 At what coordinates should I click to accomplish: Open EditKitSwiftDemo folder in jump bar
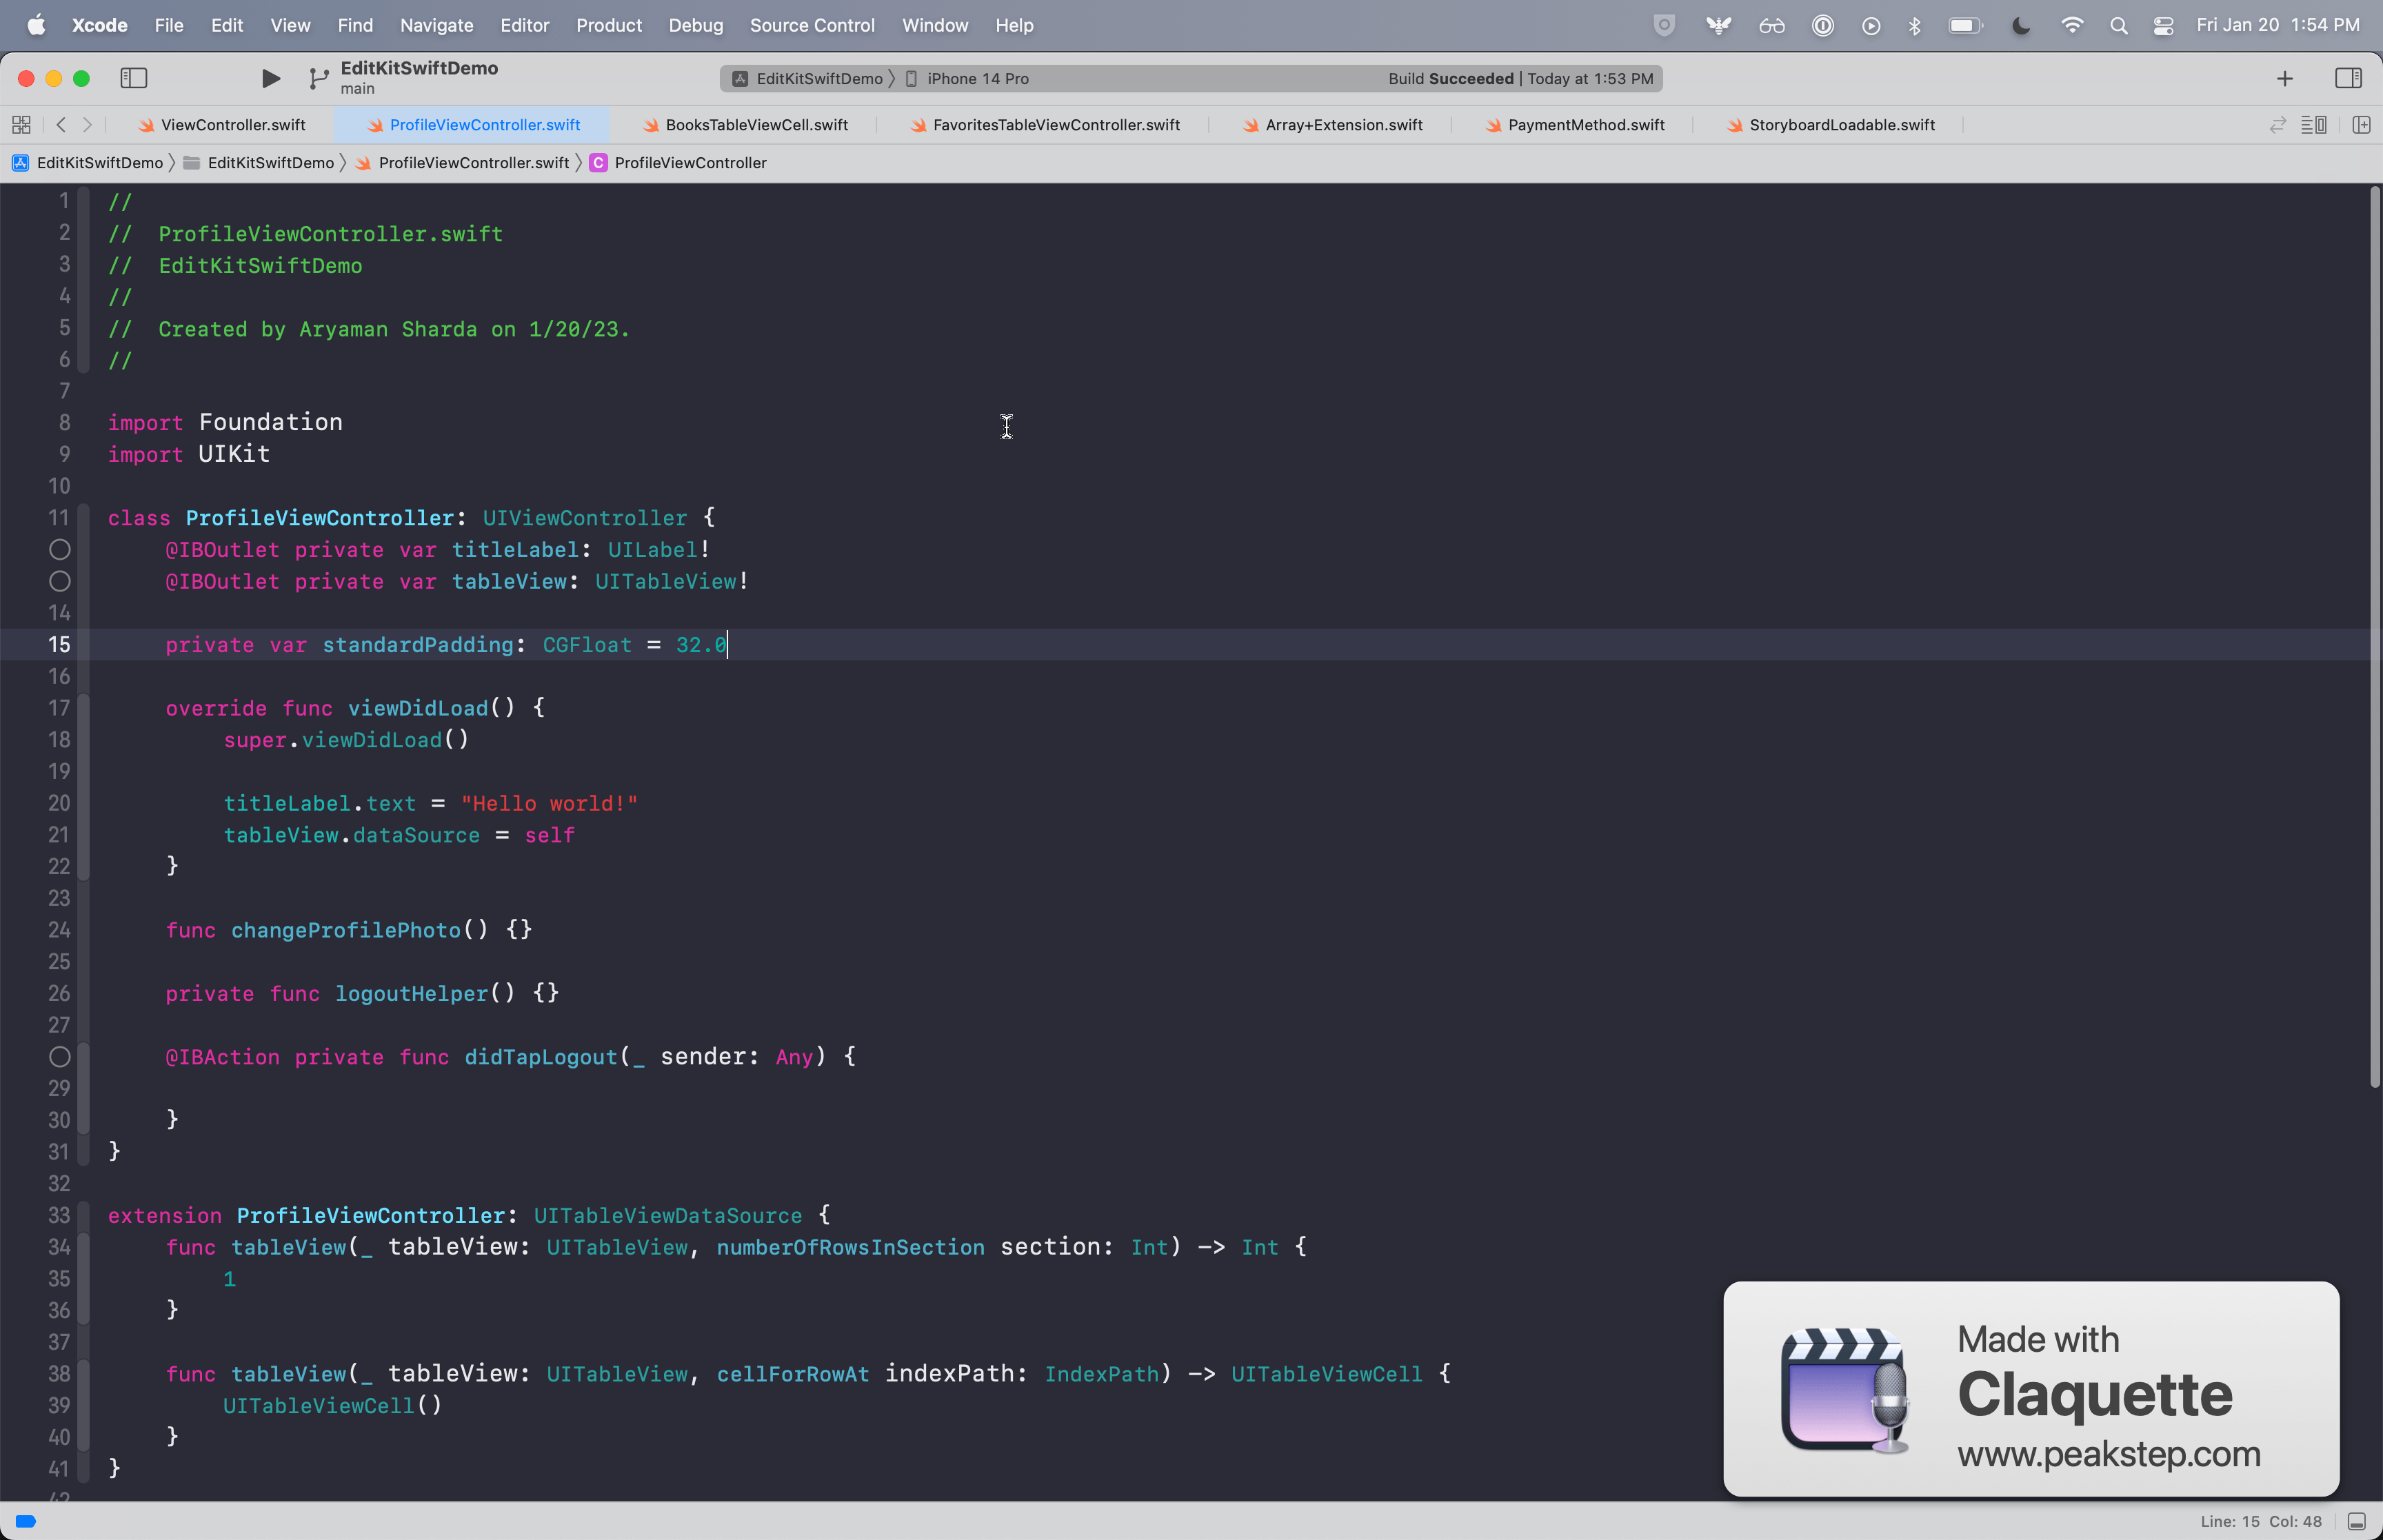(259, 163)
